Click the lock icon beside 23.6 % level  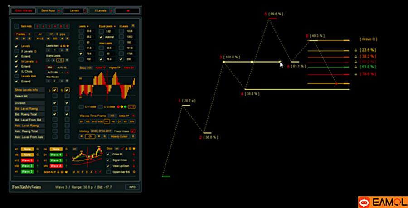point(356,50)
